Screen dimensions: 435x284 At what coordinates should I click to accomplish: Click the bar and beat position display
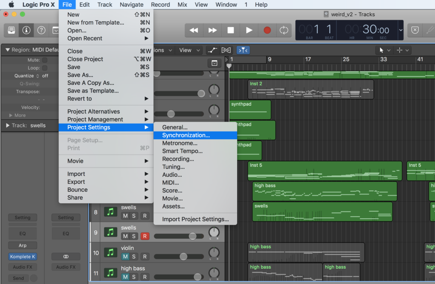click(x=316, y=30)
